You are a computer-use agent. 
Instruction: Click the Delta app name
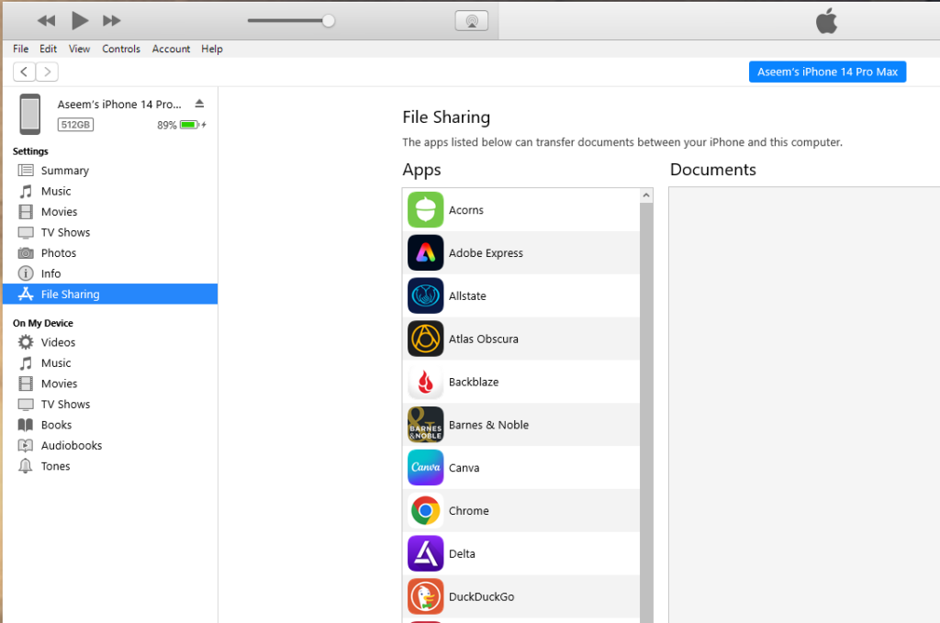coord(462,554)
